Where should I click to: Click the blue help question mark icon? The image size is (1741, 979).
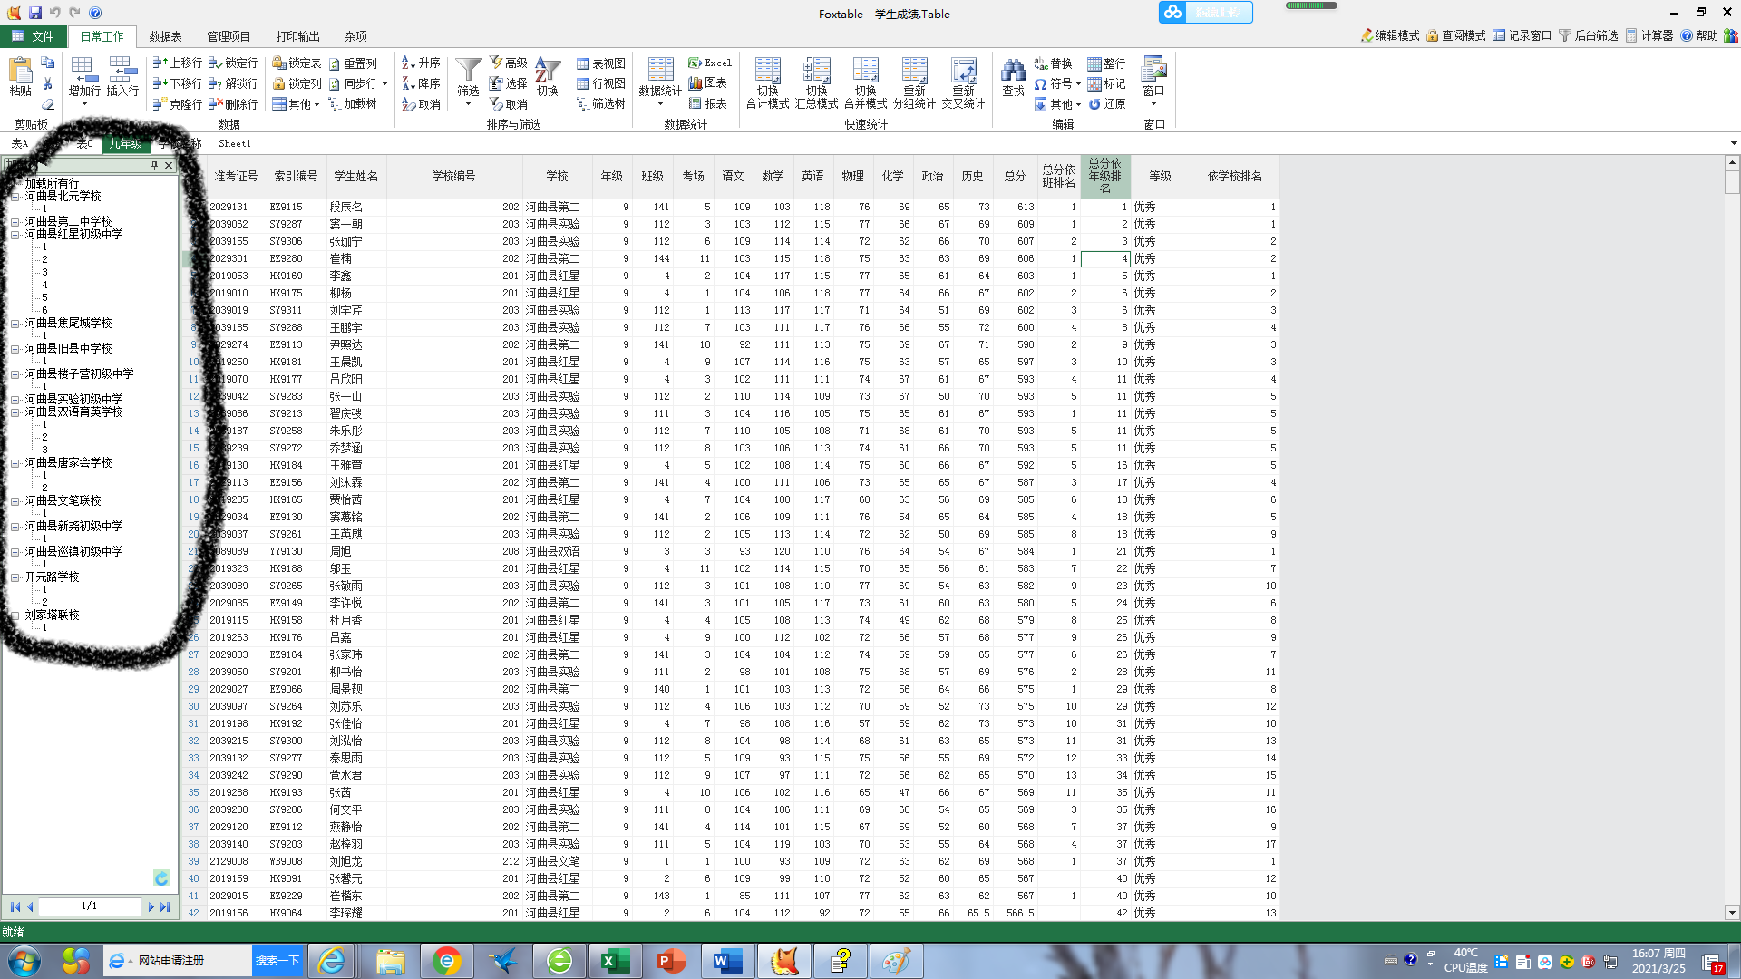(95, 13)
